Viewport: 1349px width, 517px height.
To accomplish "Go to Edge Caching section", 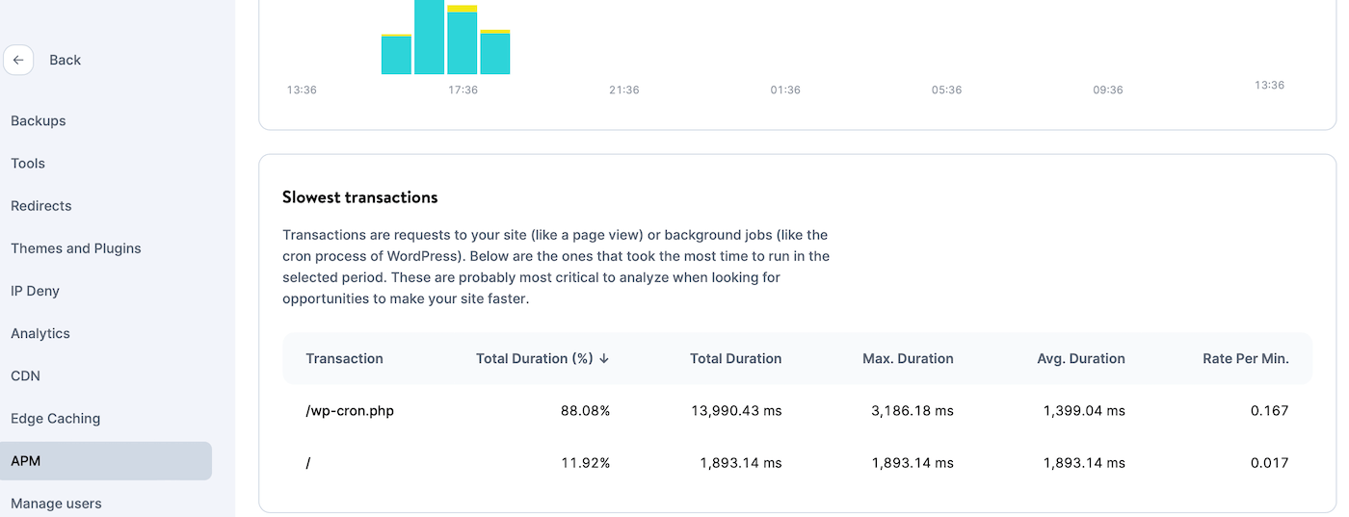I will 56,418.
